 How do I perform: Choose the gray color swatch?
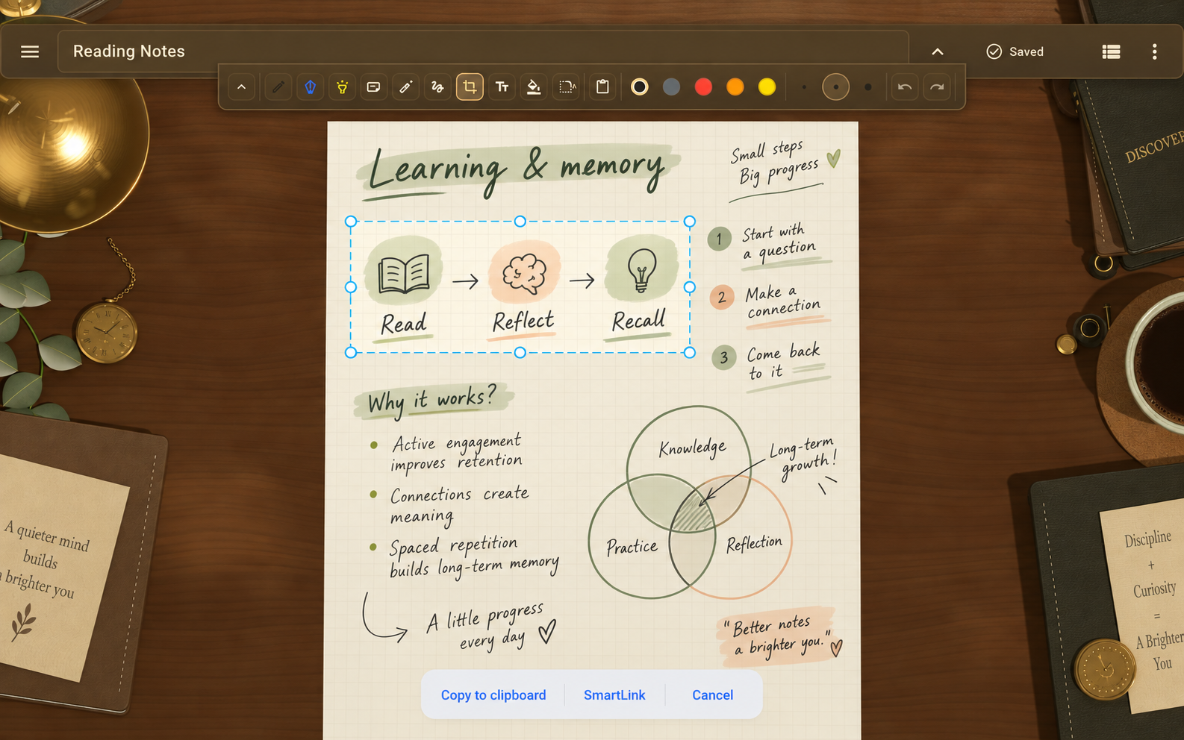(x=672, y=87)
